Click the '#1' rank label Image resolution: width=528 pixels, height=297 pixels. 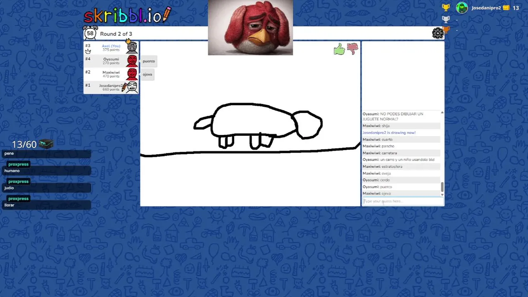[x=88, y=85]
